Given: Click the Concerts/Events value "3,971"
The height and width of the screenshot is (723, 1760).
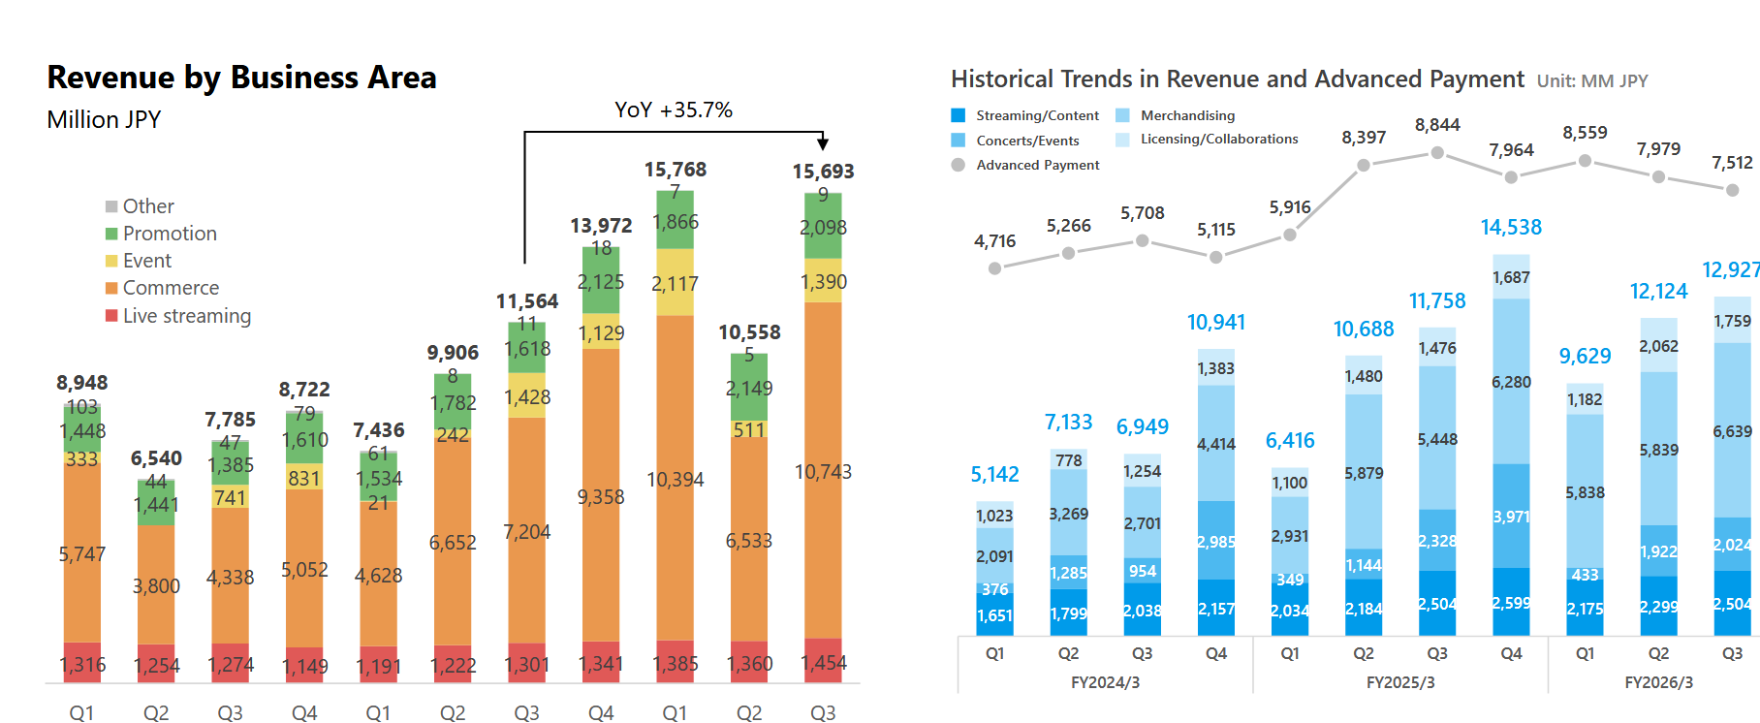Looking at the screenshot, I should tap(1511, 518).
